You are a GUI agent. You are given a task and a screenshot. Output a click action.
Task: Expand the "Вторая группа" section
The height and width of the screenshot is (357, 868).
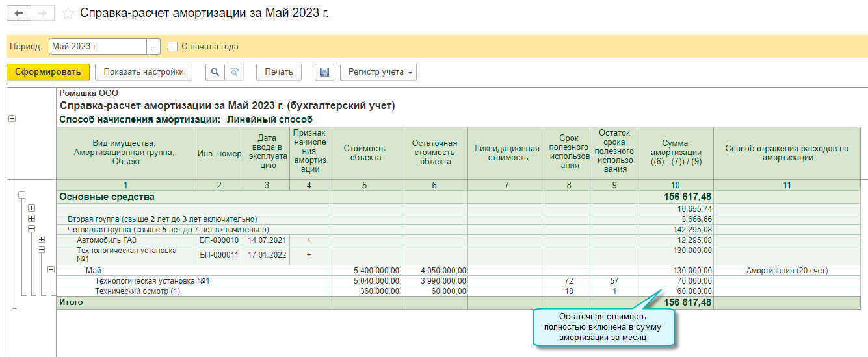(x=31, y=219)
